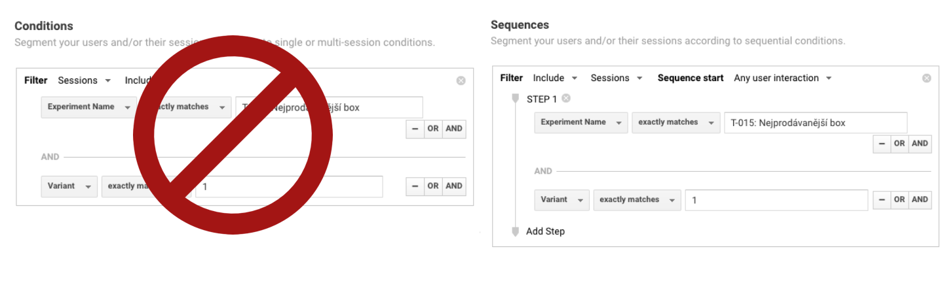Click the T-015 value field in Sequences
950x281 pixels.
[815, 123]
